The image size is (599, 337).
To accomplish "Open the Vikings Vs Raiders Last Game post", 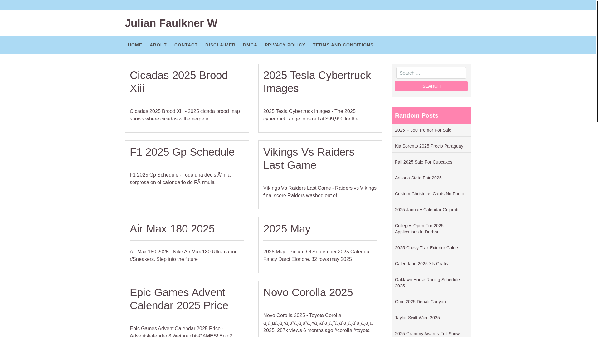I will coord(309,159).
